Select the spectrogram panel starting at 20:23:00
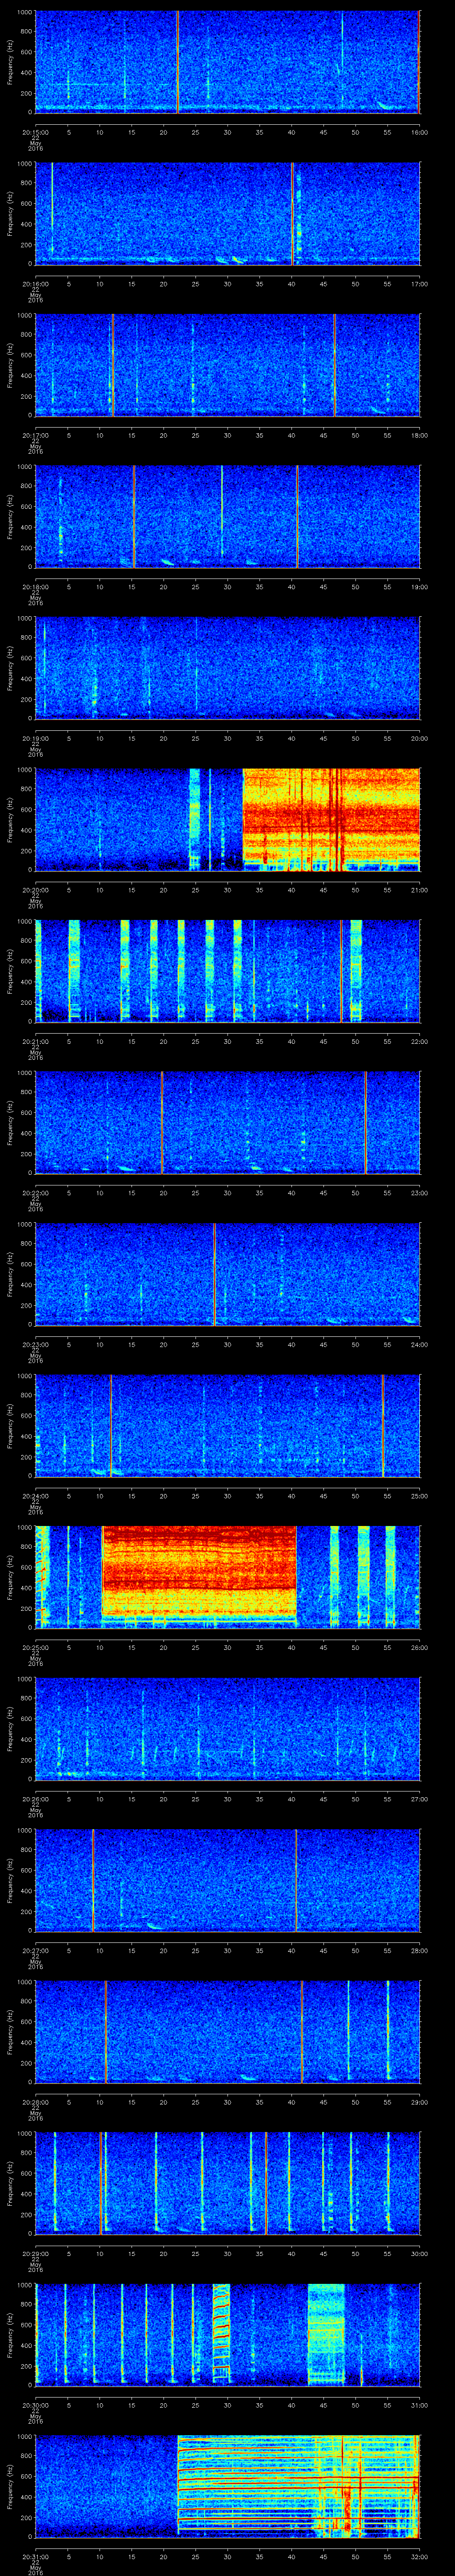This screenshot has width=455, height=2576. (x=227, y=1274)
